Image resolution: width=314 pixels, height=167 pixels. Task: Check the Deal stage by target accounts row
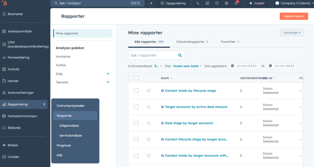(136, 123)
